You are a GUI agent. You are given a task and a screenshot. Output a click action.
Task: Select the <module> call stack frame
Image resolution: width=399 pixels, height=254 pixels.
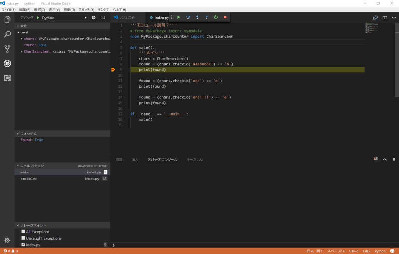click(x=63, y=179)
